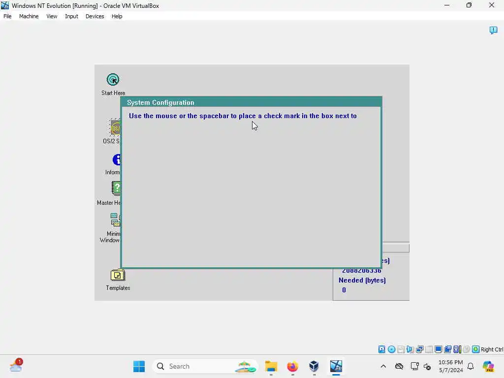Click the V virtualization features indicator
The height and width of the screenshot is (378, 504).
click(457, 349)
